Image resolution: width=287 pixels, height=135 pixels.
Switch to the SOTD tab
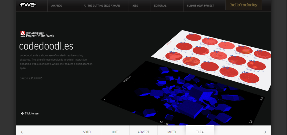click(87, 132)
